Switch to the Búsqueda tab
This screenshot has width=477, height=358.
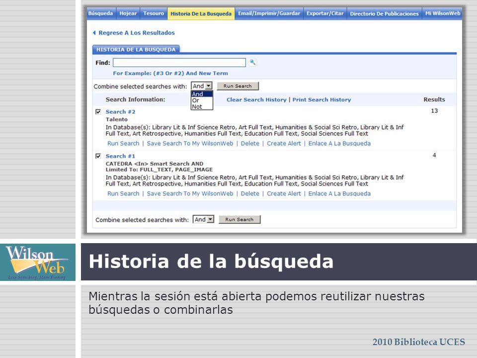[101, 13]
